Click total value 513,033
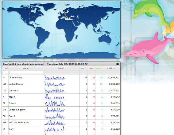Screen dimensions: 174x135 click(115, 129)
